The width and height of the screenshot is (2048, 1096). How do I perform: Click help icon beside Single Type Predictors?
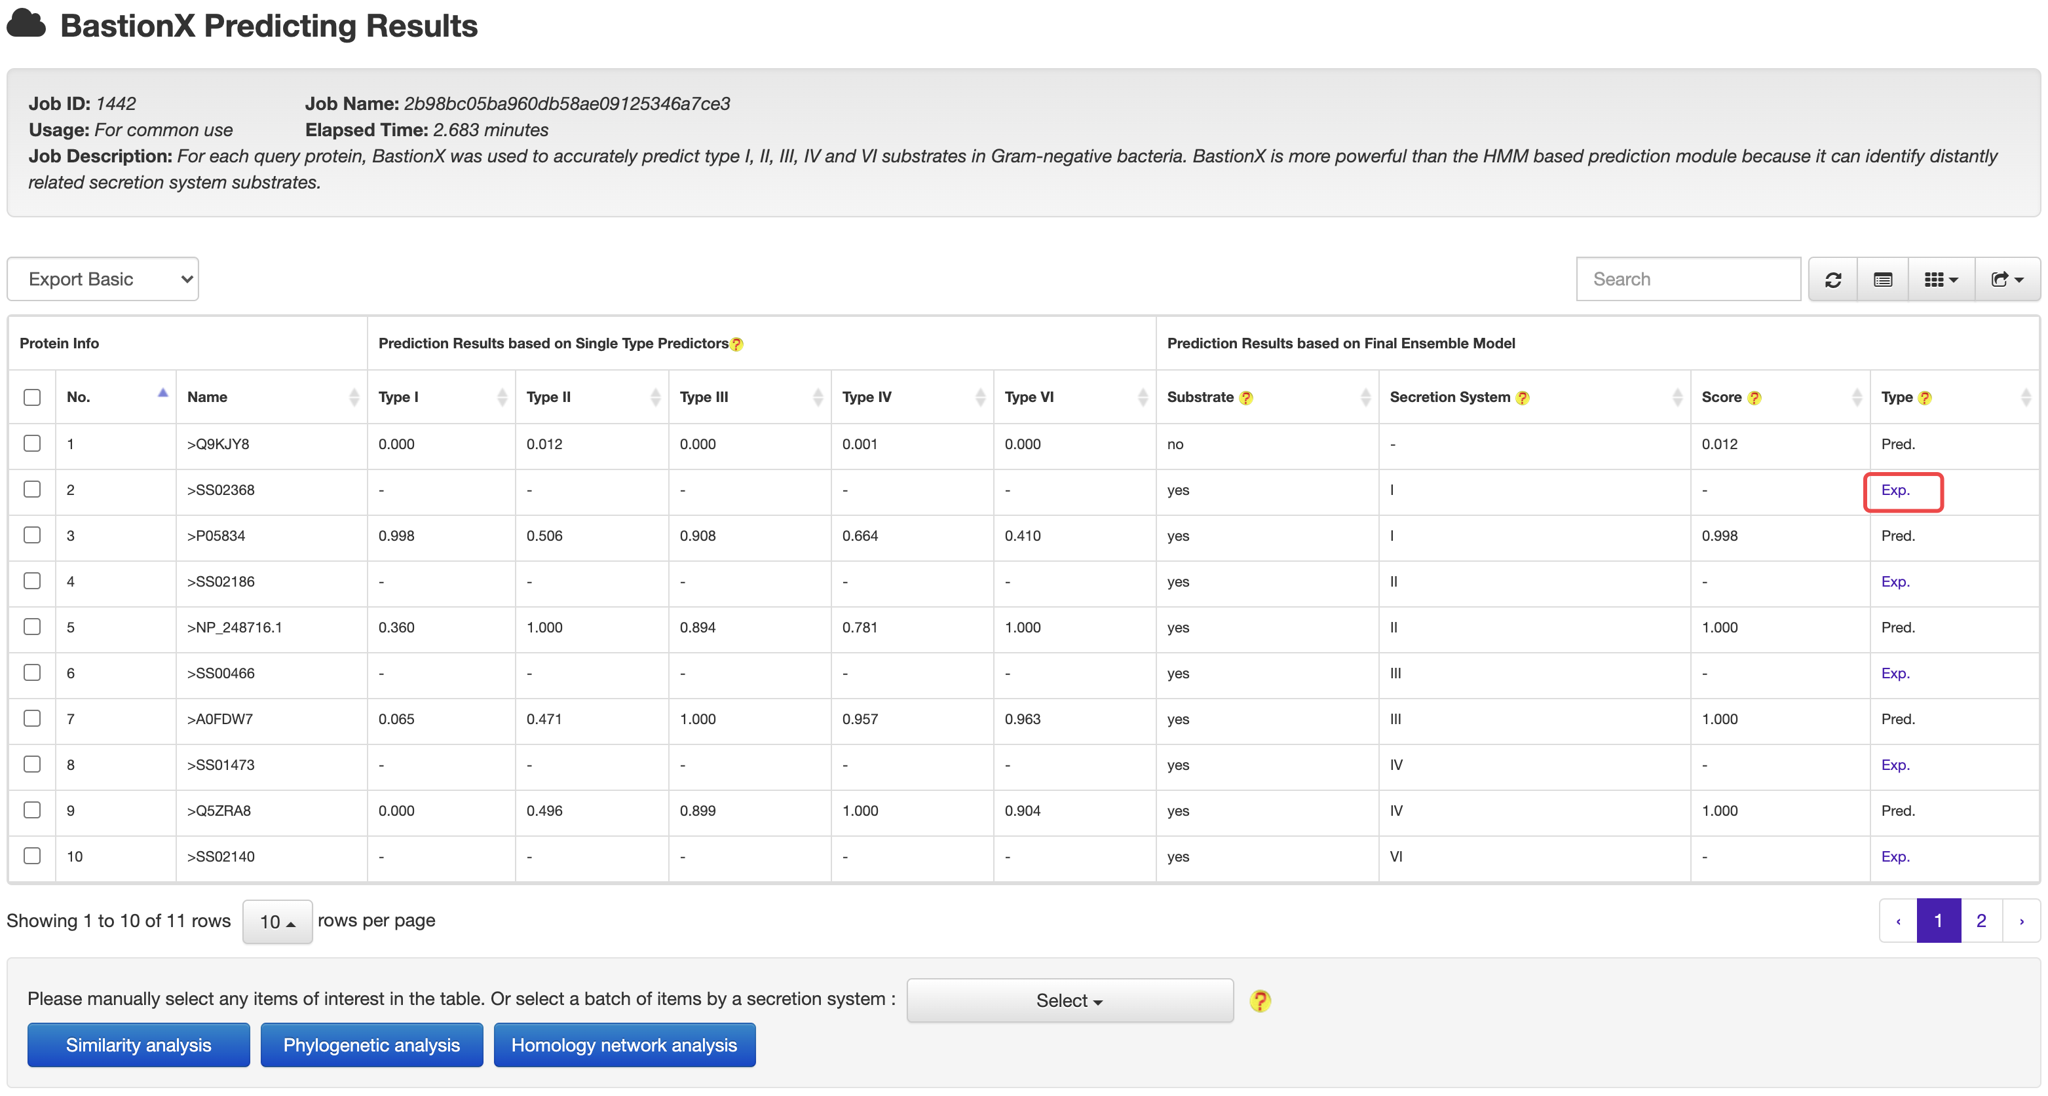click(736, 344)
